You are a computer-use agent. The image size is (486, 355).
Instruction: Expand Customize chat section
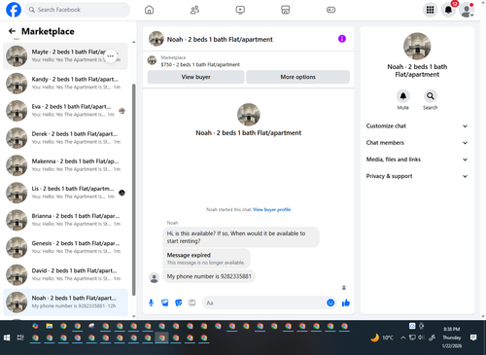[417, 125]
